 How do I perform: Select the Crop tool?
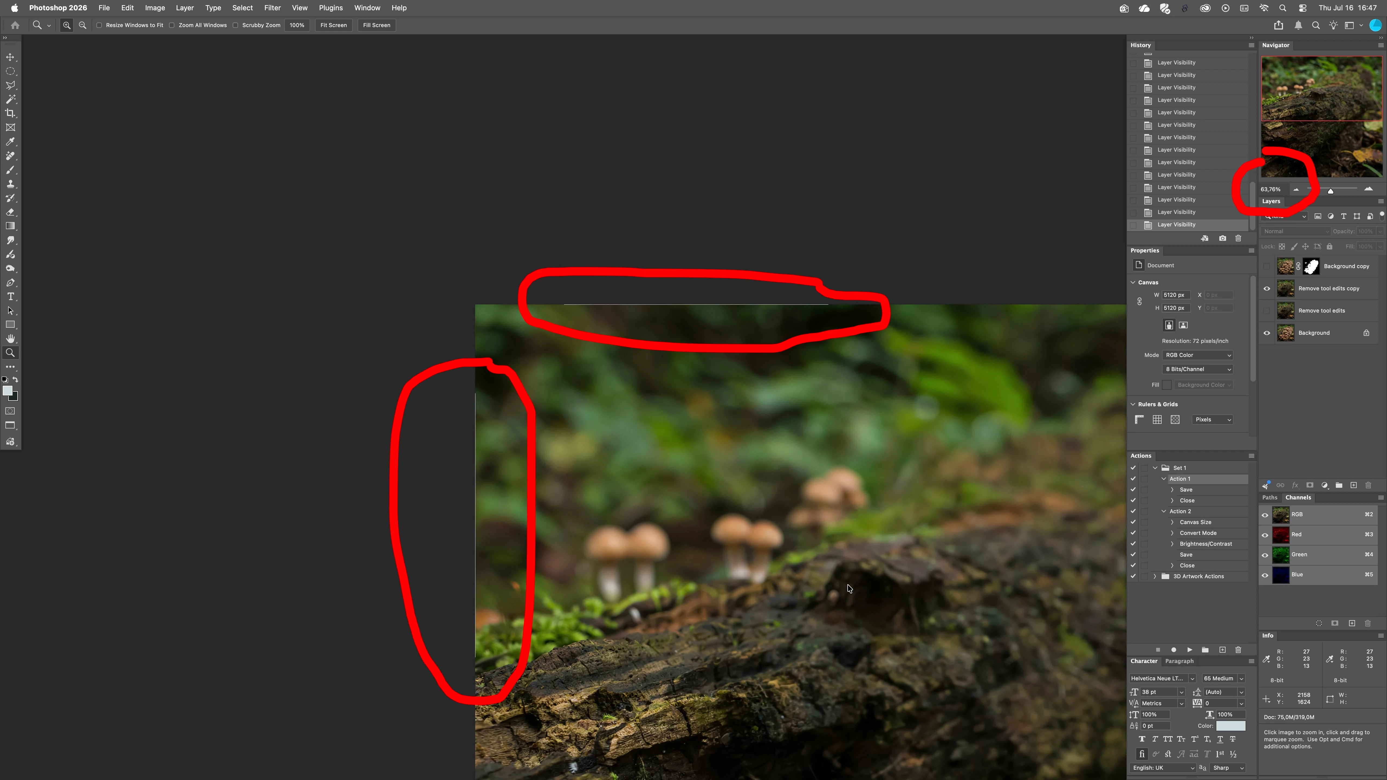(10, 113)
